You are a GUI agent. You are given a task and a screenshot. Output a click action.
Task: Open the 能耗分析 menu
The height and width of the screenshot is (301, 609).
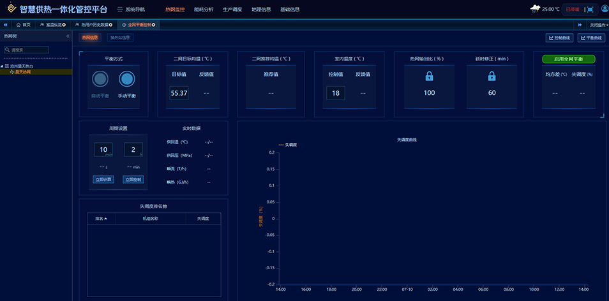203,10
